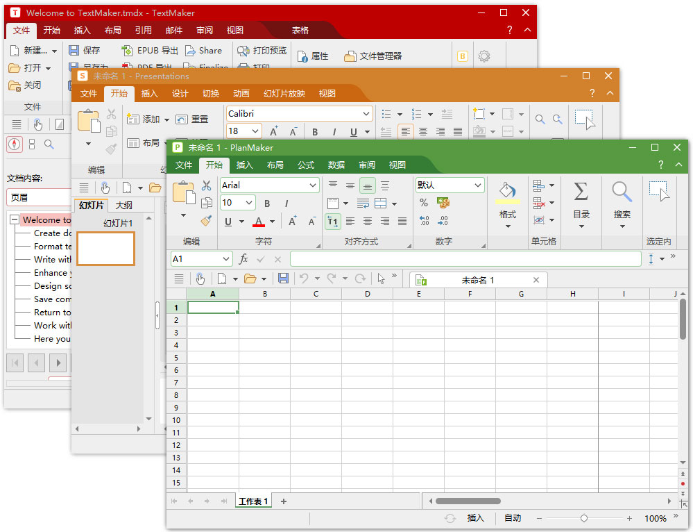Open 打印预览 in TextMaker
The width and height of the screenshot is (693, 532).
pyautogui.click(x=262, y=51)
